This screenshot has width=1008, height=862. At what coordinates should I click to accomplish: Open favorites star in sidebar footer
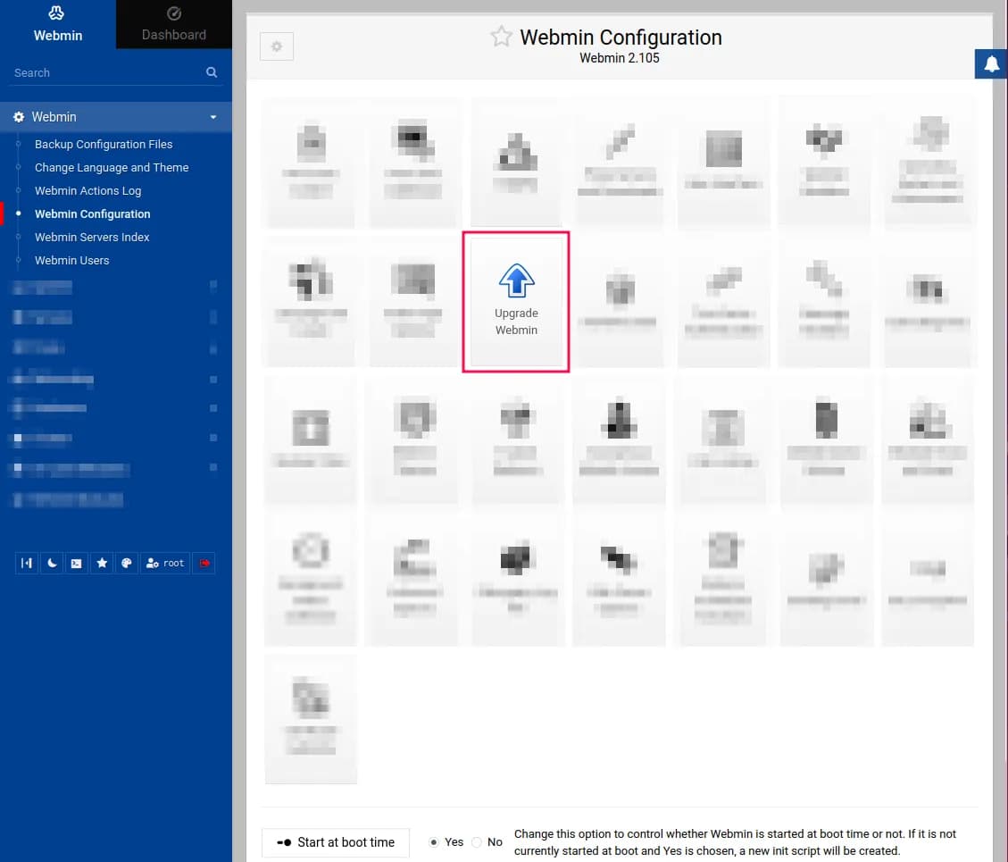click(102, 563)
